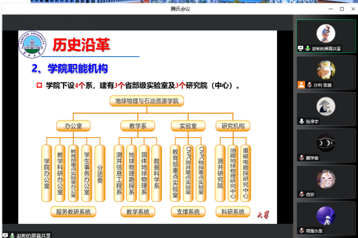Click the green microphone icon on presenter tile

(308, 48)
